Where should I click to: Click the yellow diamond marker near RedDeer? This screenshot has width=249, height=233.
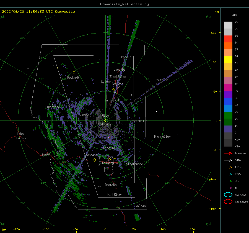coord(114,90)
